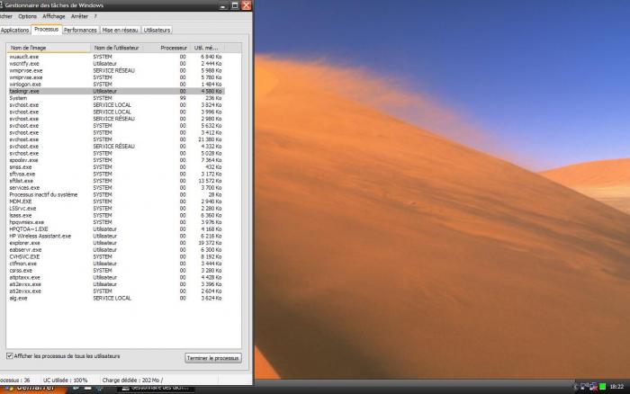
Task: Select the lsass.exe process
Action: (116, 215)
